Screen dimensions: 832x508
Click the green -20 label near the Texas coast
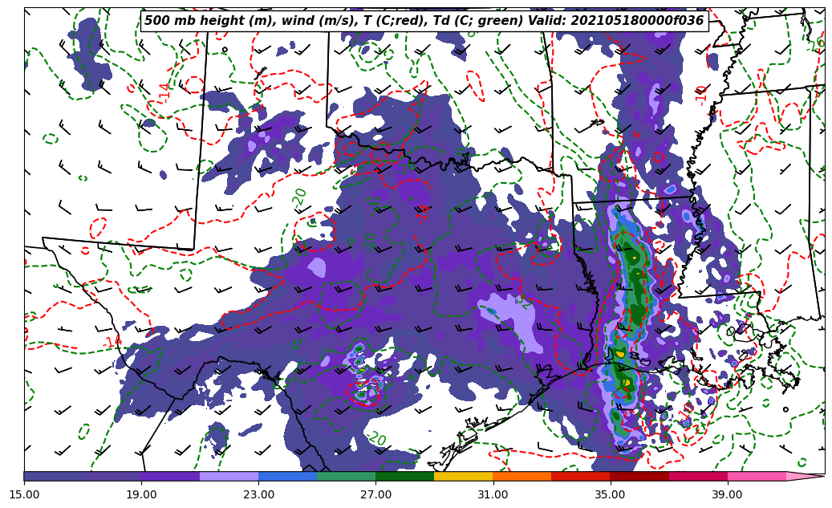pos(375,438)
